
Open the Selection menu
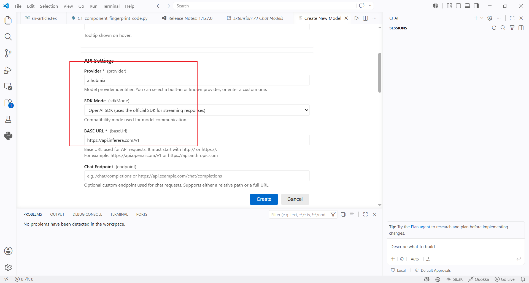49,6
